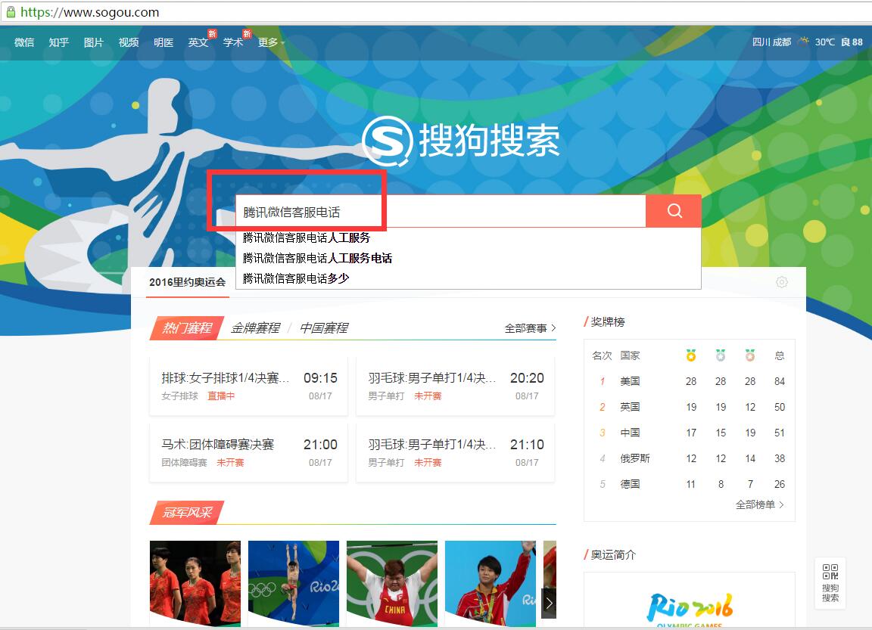Screen dimensions: 872x630
Task: Choose suggestion 腾讯微信客服电话多少
Action: coord(296,278)
